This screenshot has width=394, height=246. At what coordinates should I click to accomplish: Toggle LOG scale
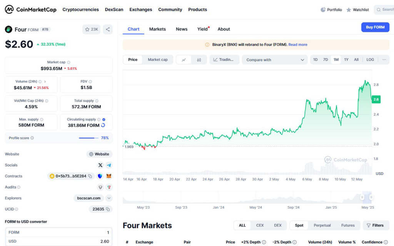(x=370, y=60)
